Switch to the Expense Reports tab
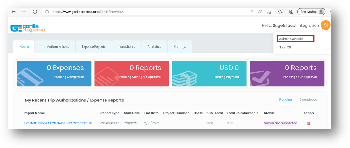The width and height of the screenshot is (350, 148). [94, 46]
